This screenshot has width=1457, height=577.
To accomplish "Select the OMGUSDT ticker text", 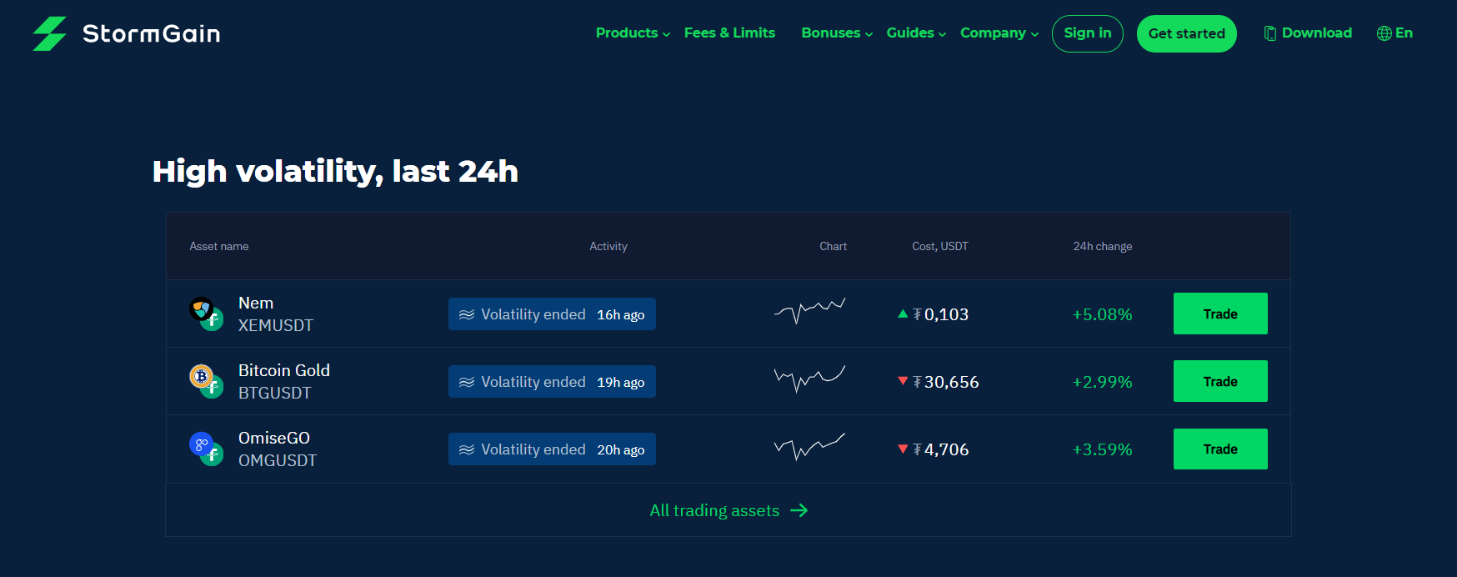I will (278, 460).
